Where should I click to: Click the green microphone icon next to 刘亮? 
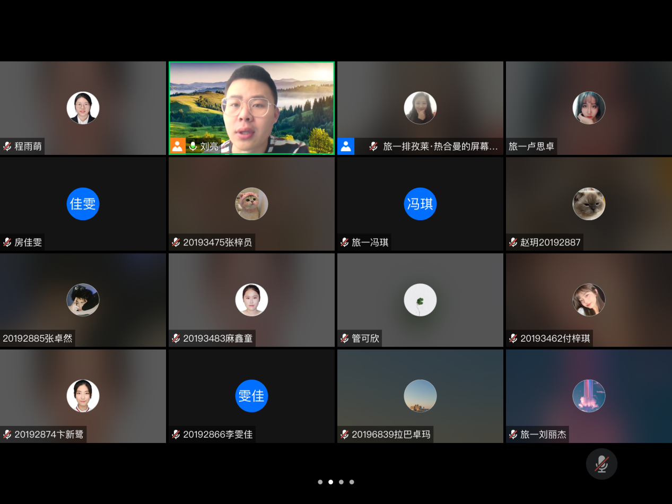[x=193, y=146]
